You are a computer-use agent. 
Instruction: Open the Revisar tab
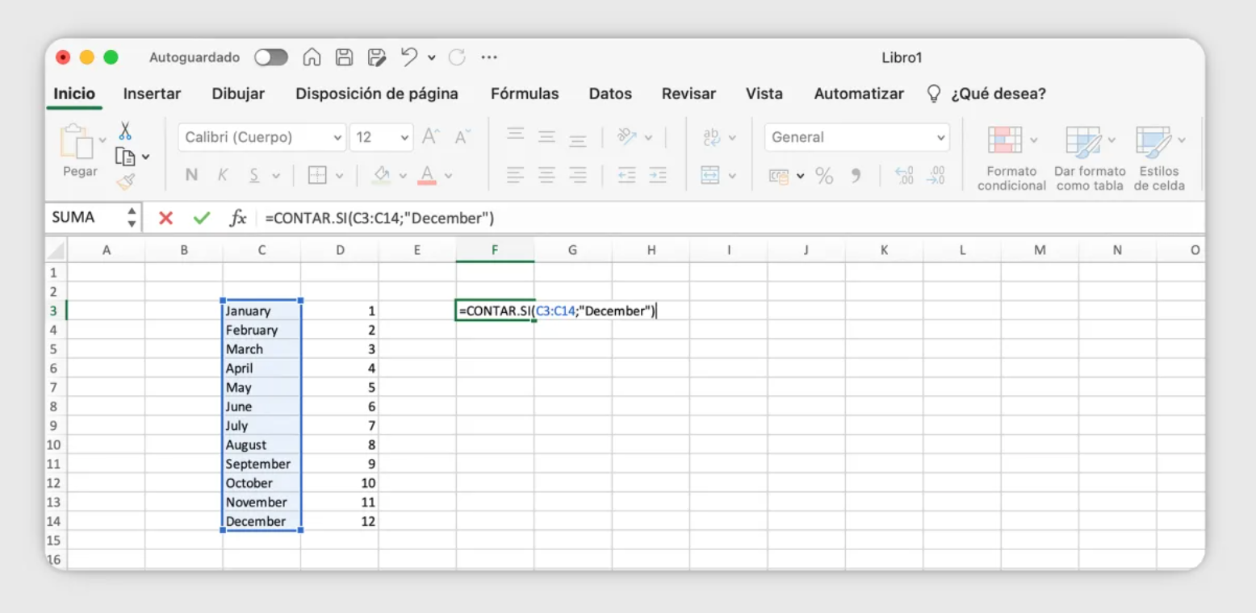click(689, 94)
